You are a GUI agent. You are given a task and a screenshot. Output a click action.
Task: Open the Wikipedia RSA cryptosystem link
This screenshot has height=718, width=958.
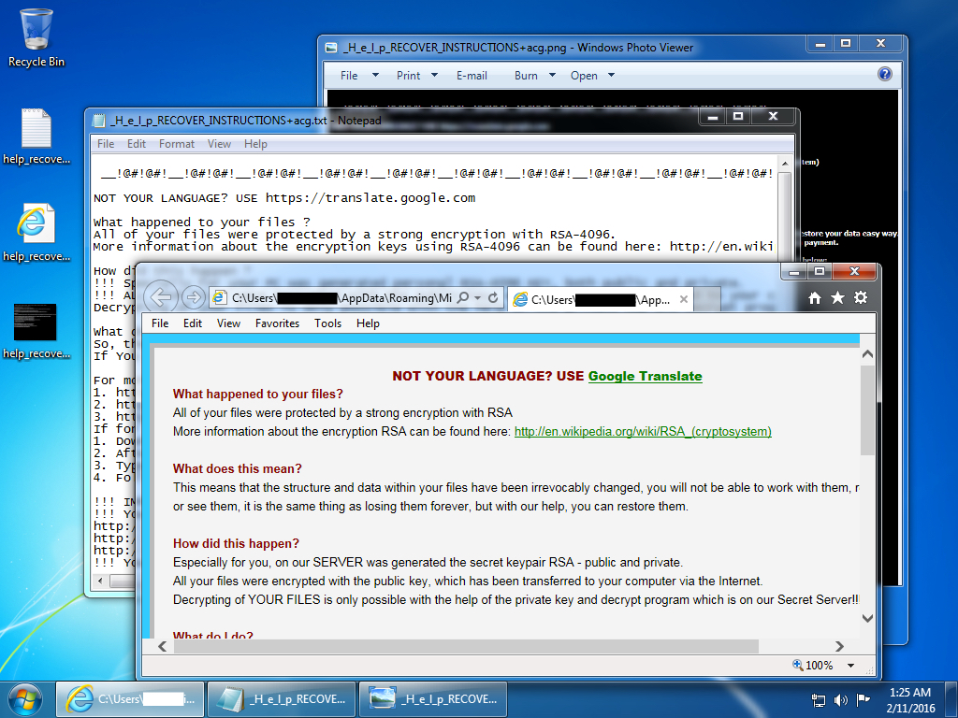point(643,431)
